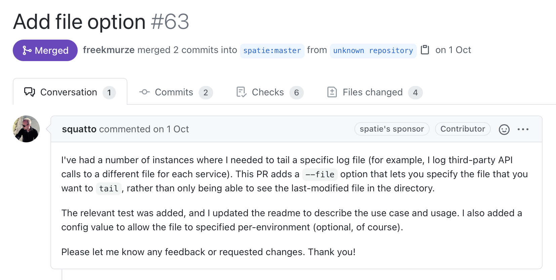Click the merge icon in Merged badge
The image size is (556, 280).
tap(27, 50)
